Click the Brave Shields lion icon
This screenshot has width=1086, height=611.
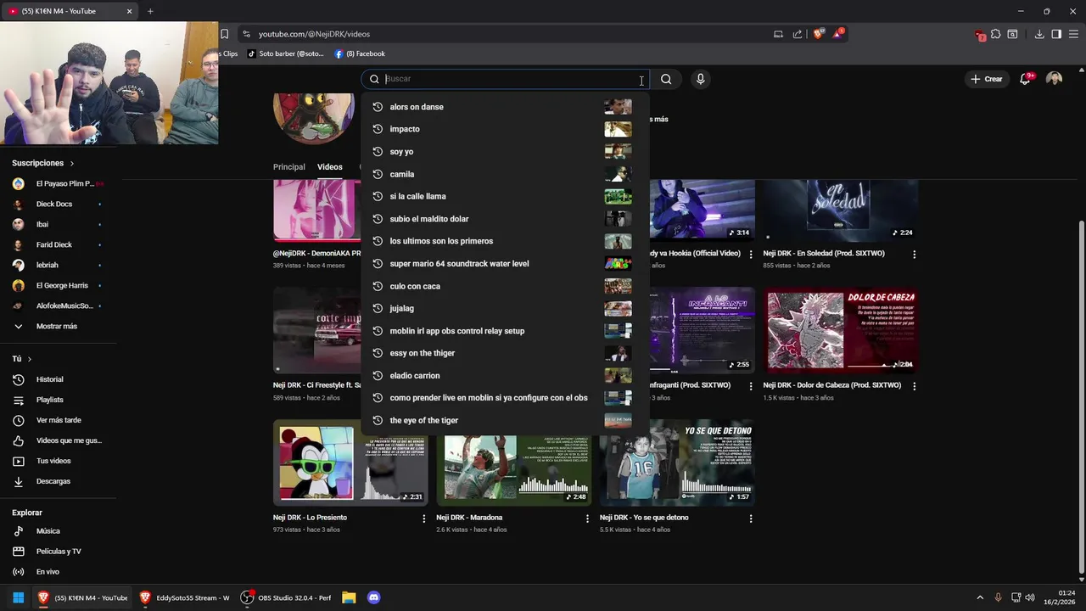point(818,34)
